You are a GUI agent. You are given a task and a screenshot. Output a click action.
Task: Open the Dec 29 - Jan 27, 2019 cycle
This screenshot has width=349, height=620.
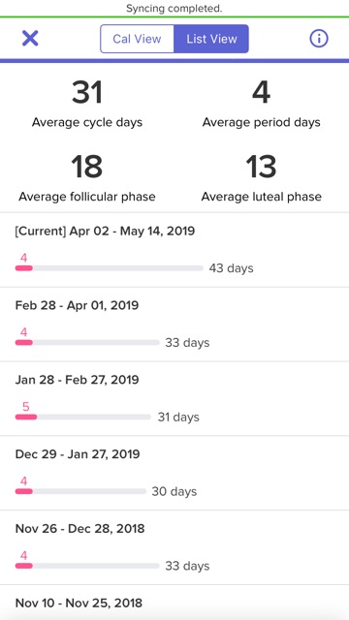coord(174,473)
